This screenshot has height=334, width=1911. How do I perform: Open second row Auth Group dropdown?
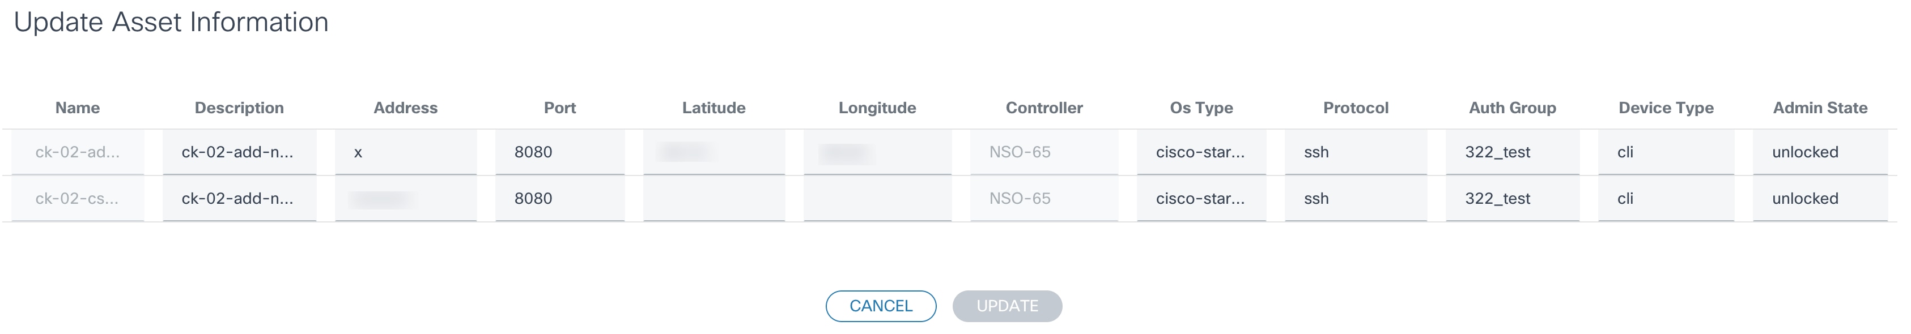(x=1512, y=199)
